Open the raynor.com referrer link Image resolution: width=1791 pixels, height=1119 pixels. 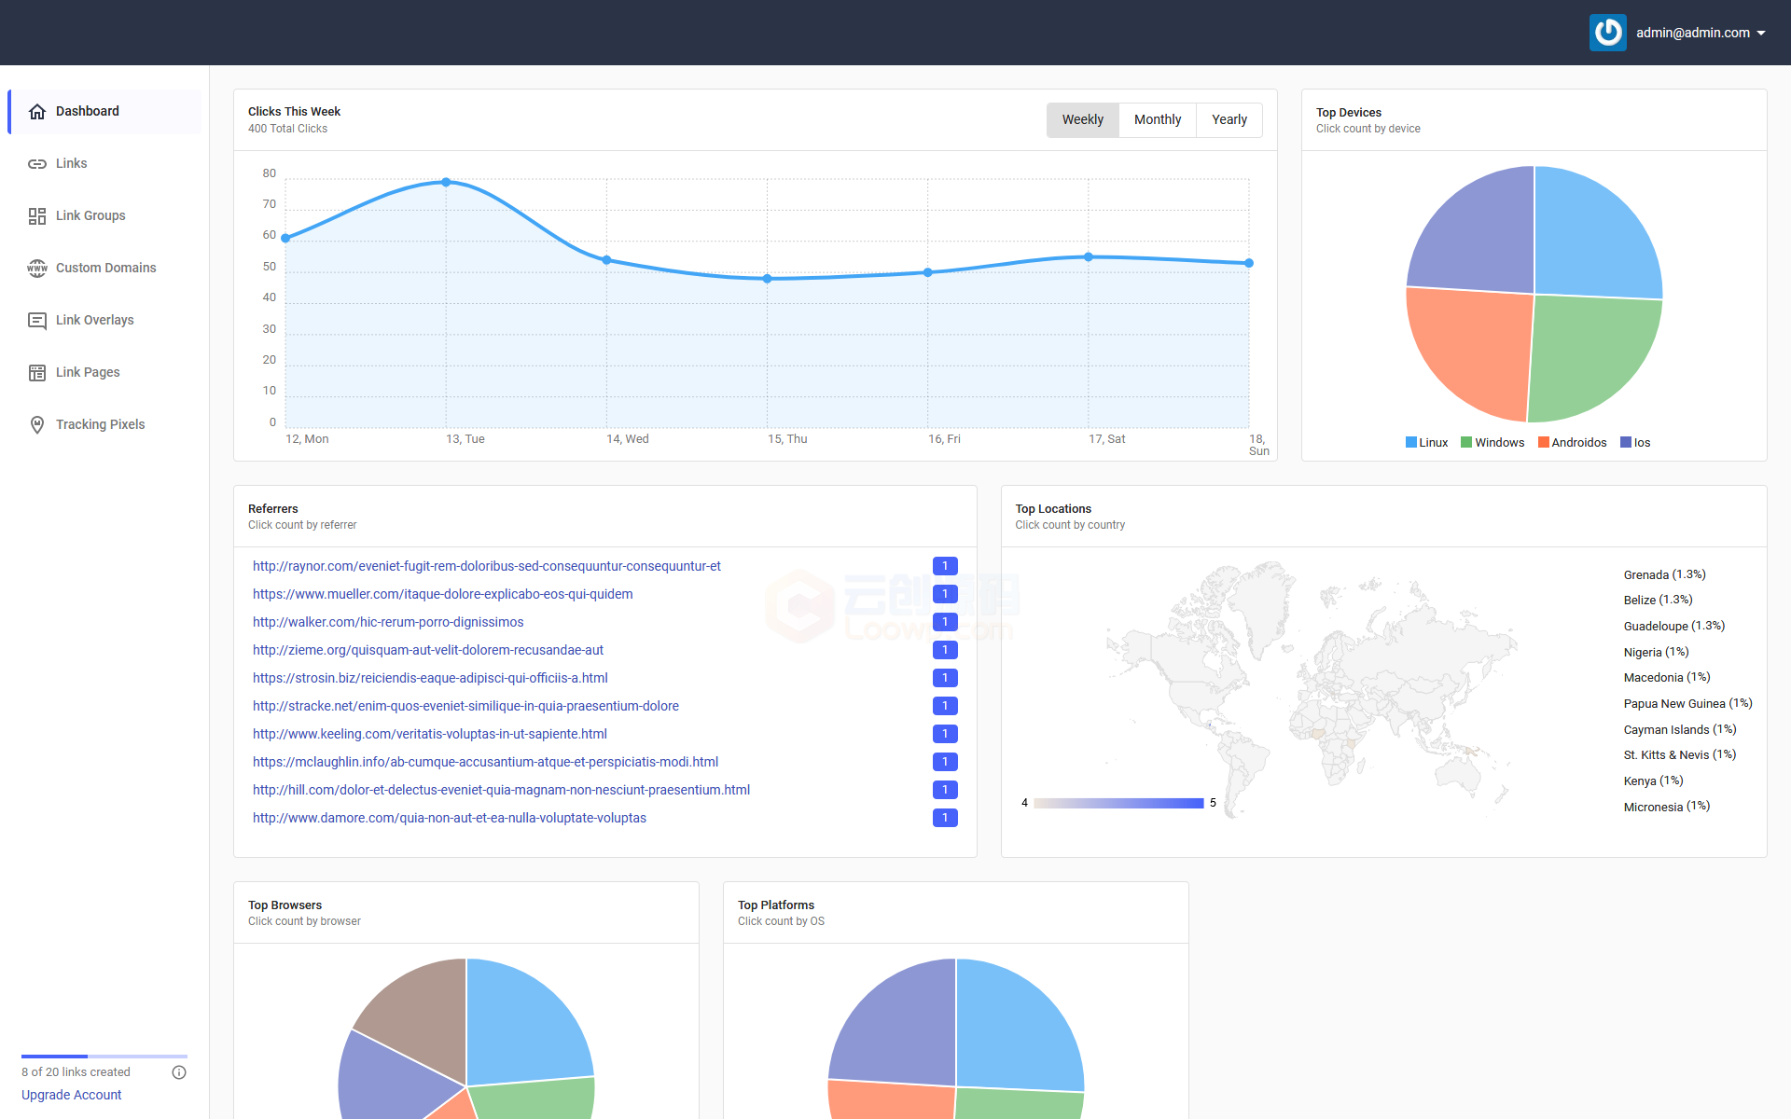(487, 566)
